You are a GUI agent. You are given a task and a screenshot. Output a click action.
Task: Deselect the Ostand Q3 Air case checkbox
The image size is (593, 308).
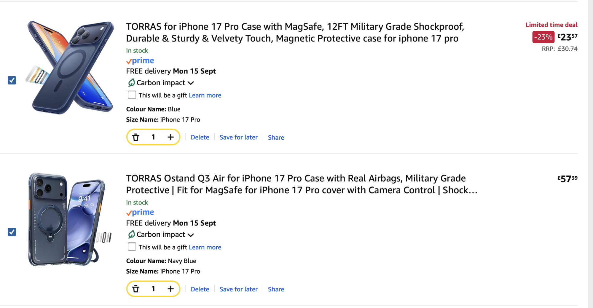tap(12, 232)
